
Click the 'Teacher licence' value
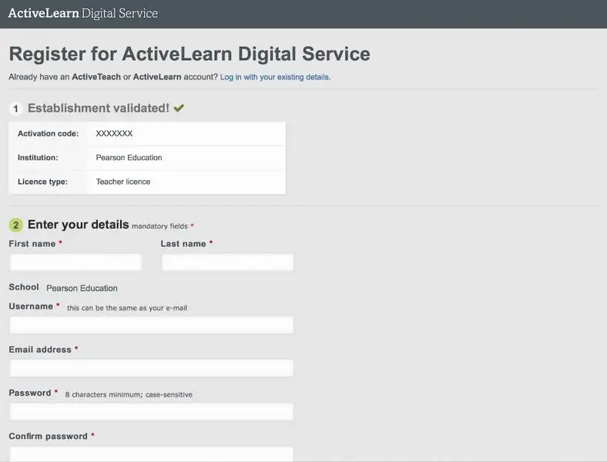tap(123, 182)
